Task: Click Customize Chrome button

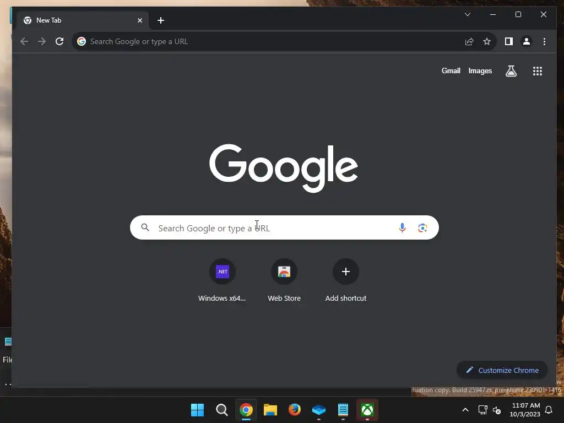Action: pos(502,370)
